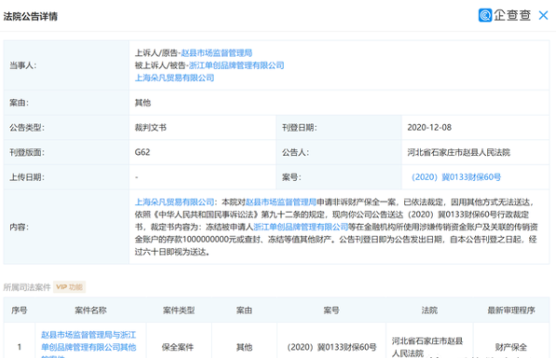
Task: Select the 当事人 field label
Action: 22,65
